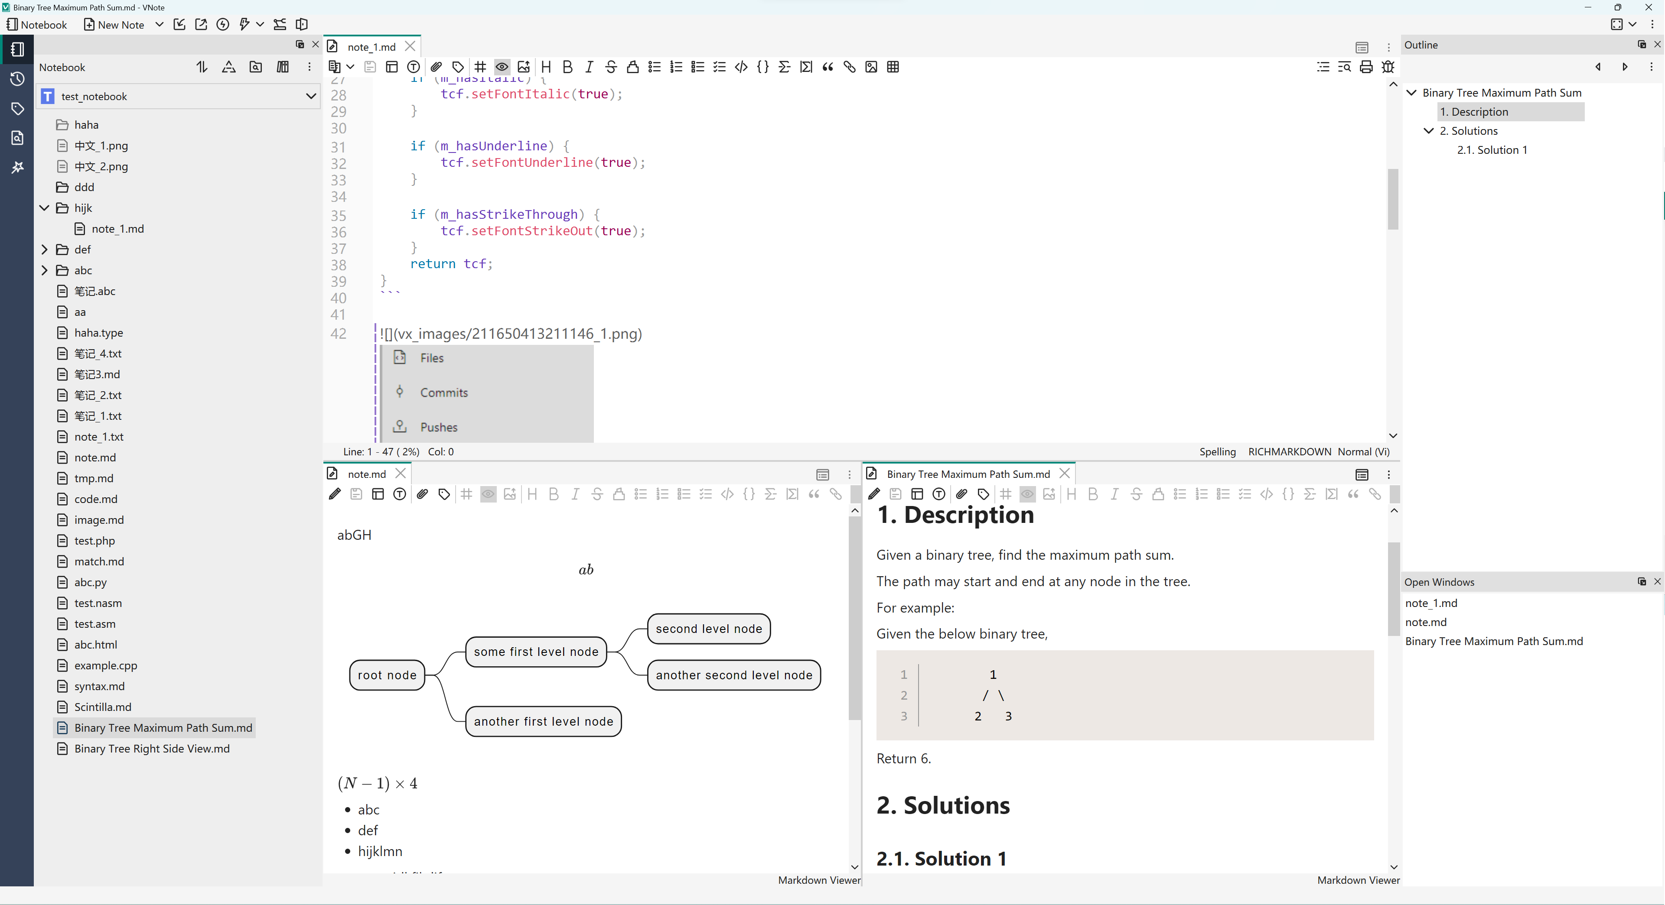Toggle edit mode with pencil icon in note.md

click(x=335, y=494)
